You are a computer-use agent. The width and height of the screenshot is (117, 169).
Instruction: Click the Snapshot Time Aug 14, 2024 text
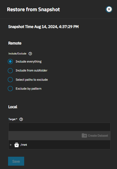click(x=43, y=27)
